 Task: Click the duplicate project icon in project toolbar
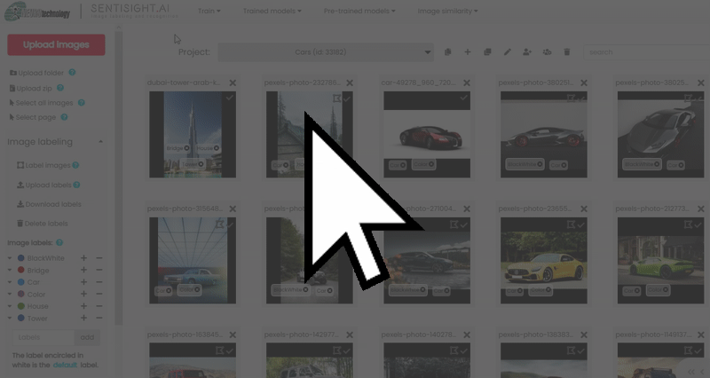[x=487, y=52]
